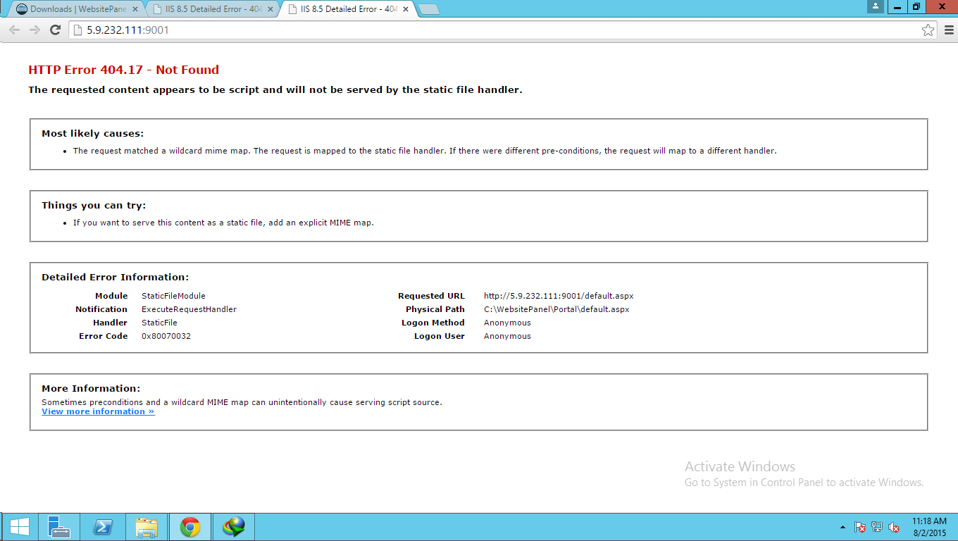This screenshot has height=541, width=958.
Task: Open Google Chrome in the taskbar
Action: 190,527
